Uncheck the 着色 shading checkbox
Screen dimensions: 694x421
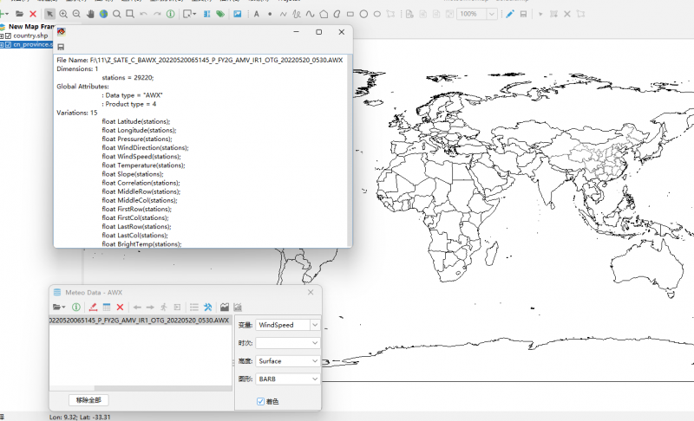tap(261, 401)
